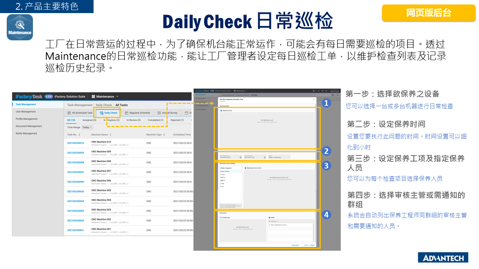Select the All (10) status filter
This screenshot has height=269, width=479.
(71, 120)
